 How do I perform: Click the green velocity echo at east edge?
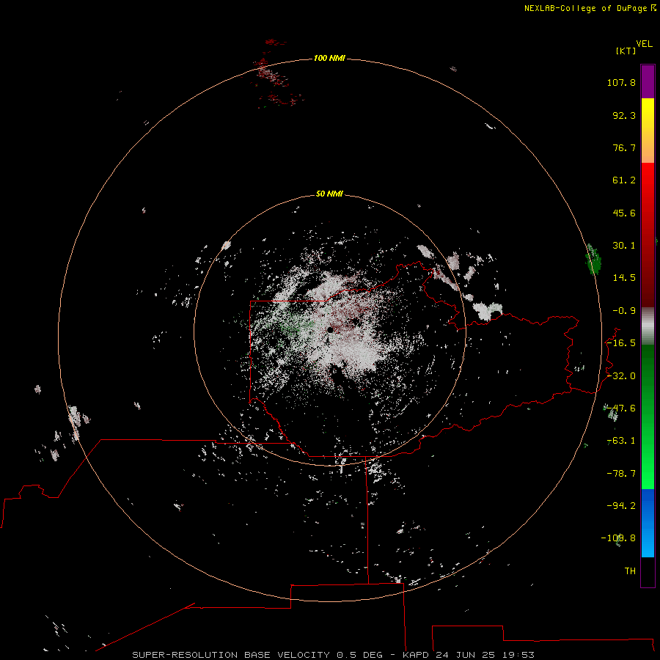593,259
